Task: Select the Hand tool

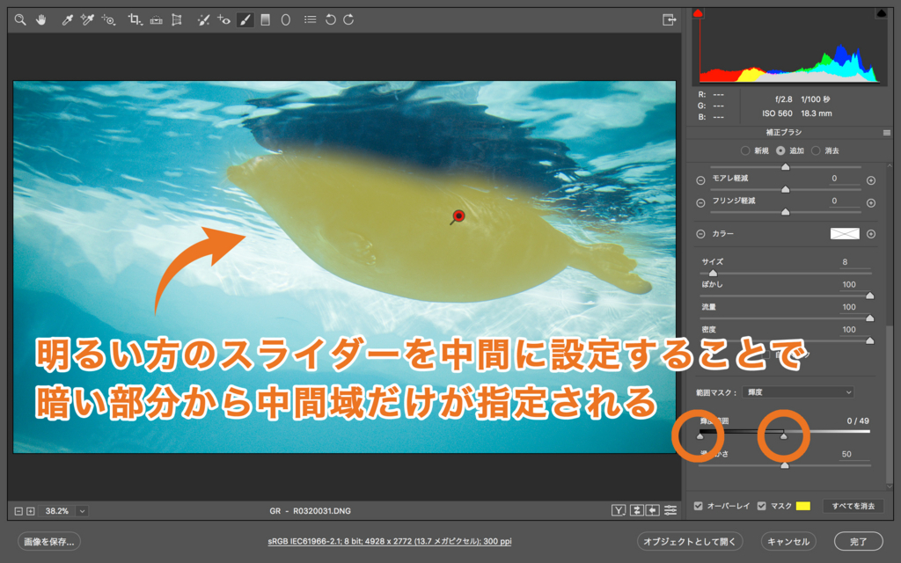Action: click(x=40, y=20)
